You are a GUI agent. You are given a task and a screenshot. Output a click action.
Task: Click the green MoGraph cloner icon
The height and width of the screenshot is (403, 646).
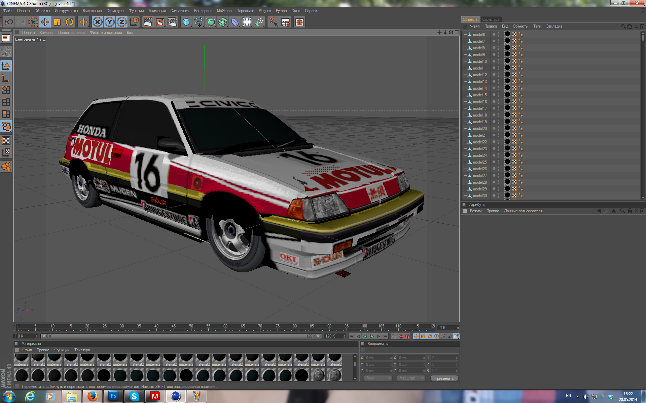[223, 22]
